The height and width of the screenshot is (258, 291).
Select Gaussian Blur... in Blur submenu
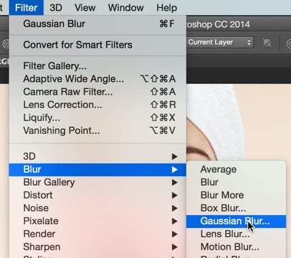point(236,221)
